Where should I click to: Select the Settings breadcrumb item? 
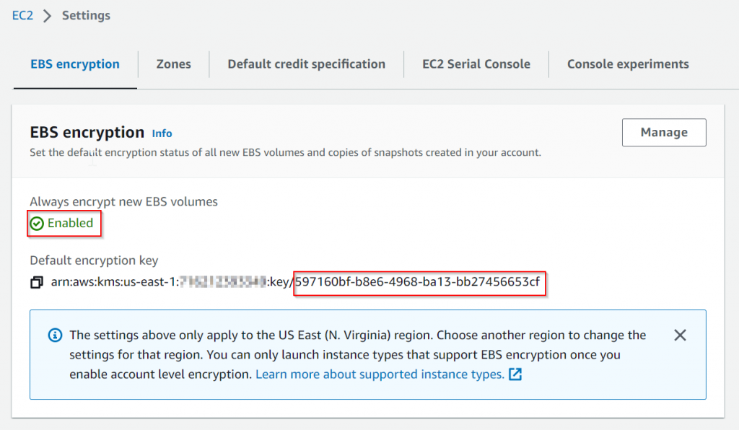[x=87, y=16]
